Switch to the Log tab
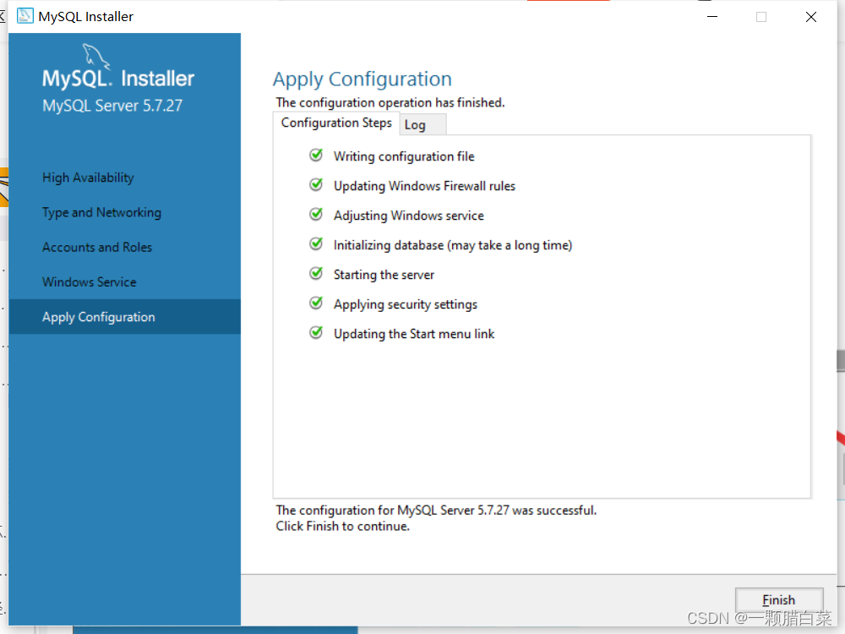The image size is (845, 634). 414,124
